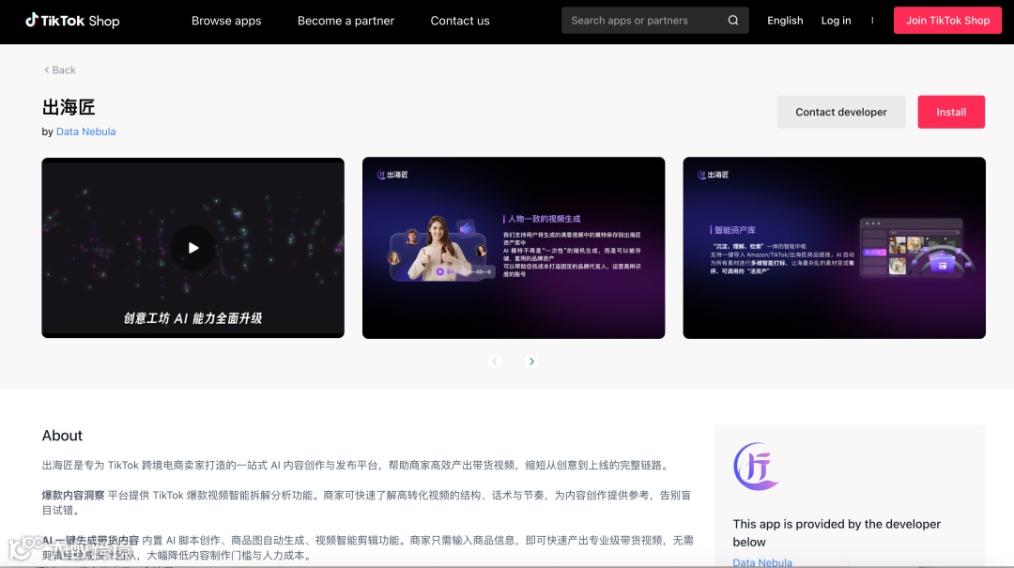Click the Join TikTok Shop button

[947, 21]
